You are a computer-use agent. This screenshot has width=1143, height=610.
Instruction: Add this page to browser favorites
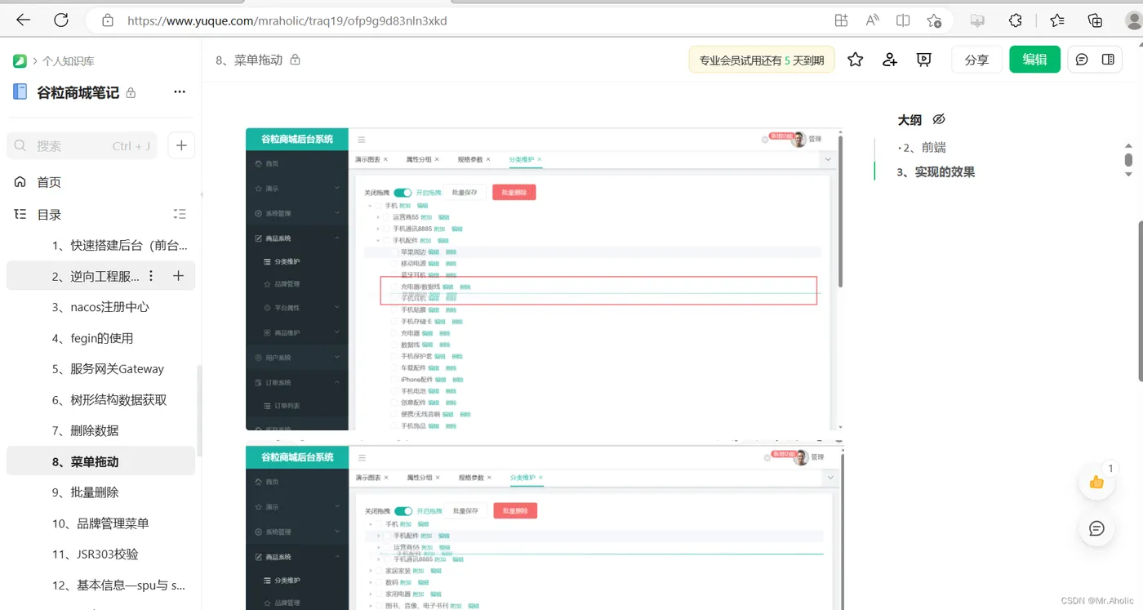[x=934, y=20]
